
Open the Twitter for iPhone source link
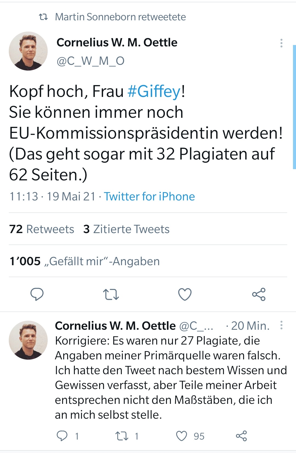(x=149, y=197)
